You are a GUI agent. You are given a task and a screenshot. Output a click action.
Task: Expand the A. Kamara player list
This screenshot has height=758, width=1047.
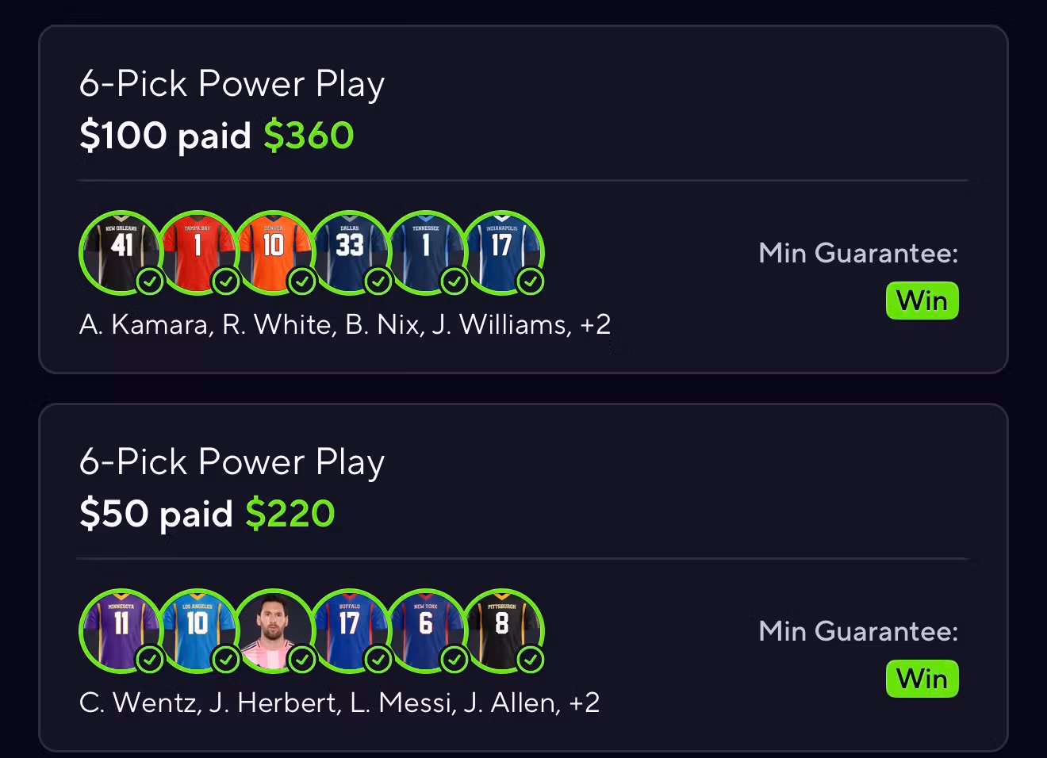click(345, 324)
